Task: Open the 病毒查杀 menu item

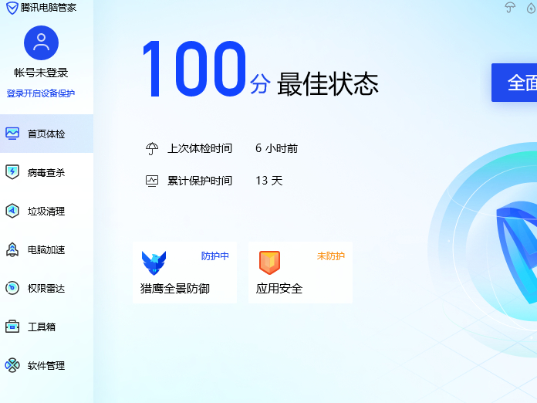Action: (x=46, y=172)
